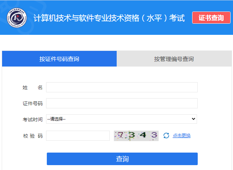The height and width of the screenshot is (170, 233).
Task: Click the 考试时间 field label
Action: pos(32,119)
